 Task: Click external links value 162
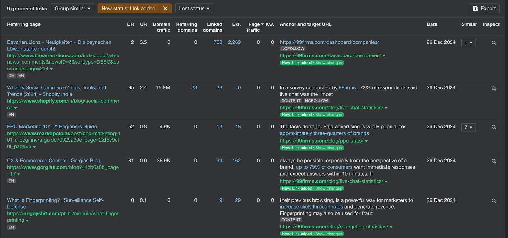(237, 161)
